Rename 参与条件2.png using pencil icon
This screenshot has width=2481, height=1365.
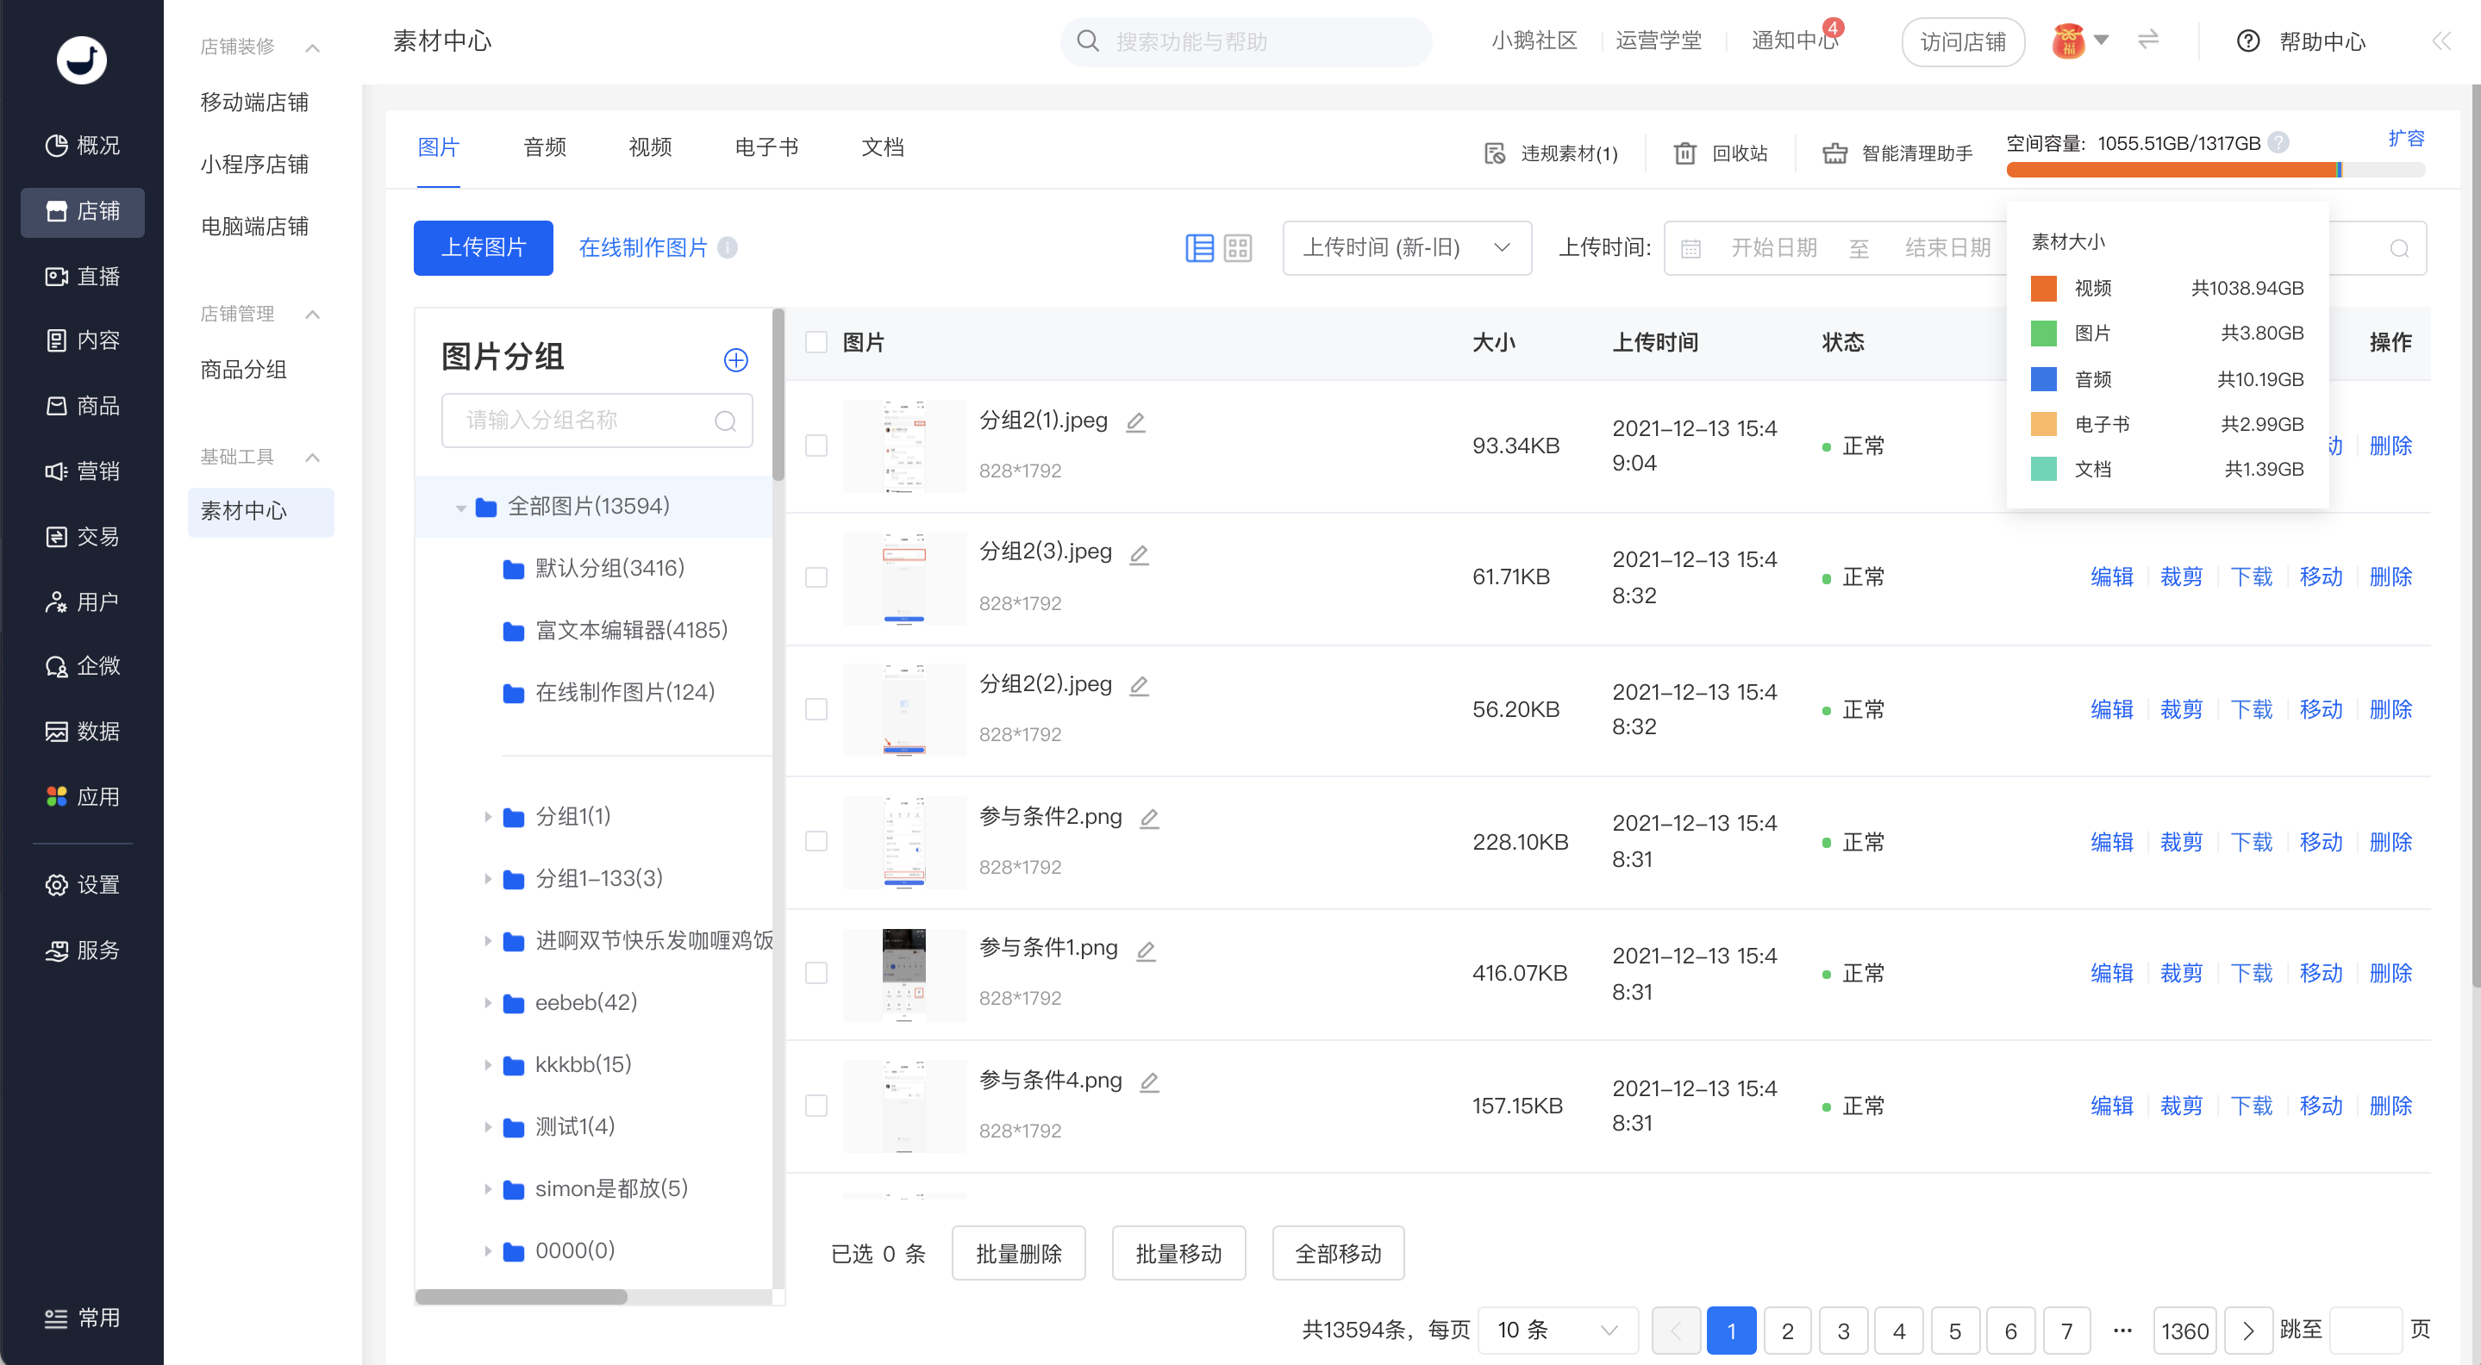click(x=1149, y=819)
